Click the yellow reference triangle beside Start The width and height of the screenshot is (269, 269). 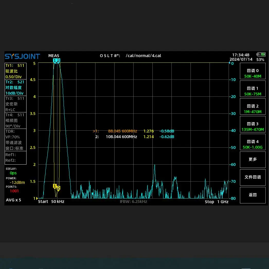37,198
